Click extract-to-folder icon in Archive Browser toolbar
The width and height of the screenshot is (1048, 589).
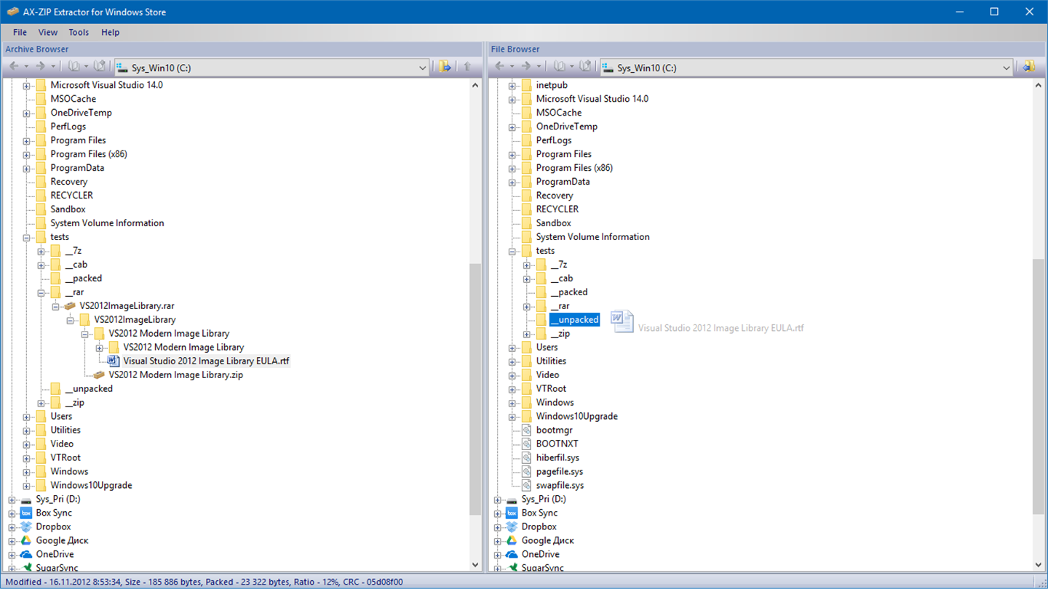click(445, 67)
